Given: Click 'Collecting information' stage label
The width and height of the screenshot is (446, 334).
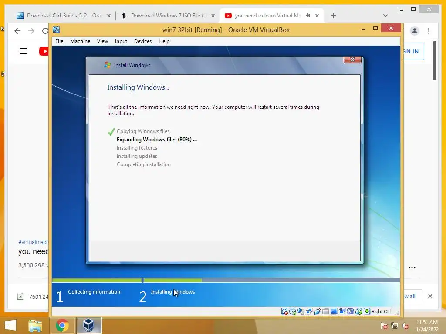Looking at the screenshot, I should 94,292.
